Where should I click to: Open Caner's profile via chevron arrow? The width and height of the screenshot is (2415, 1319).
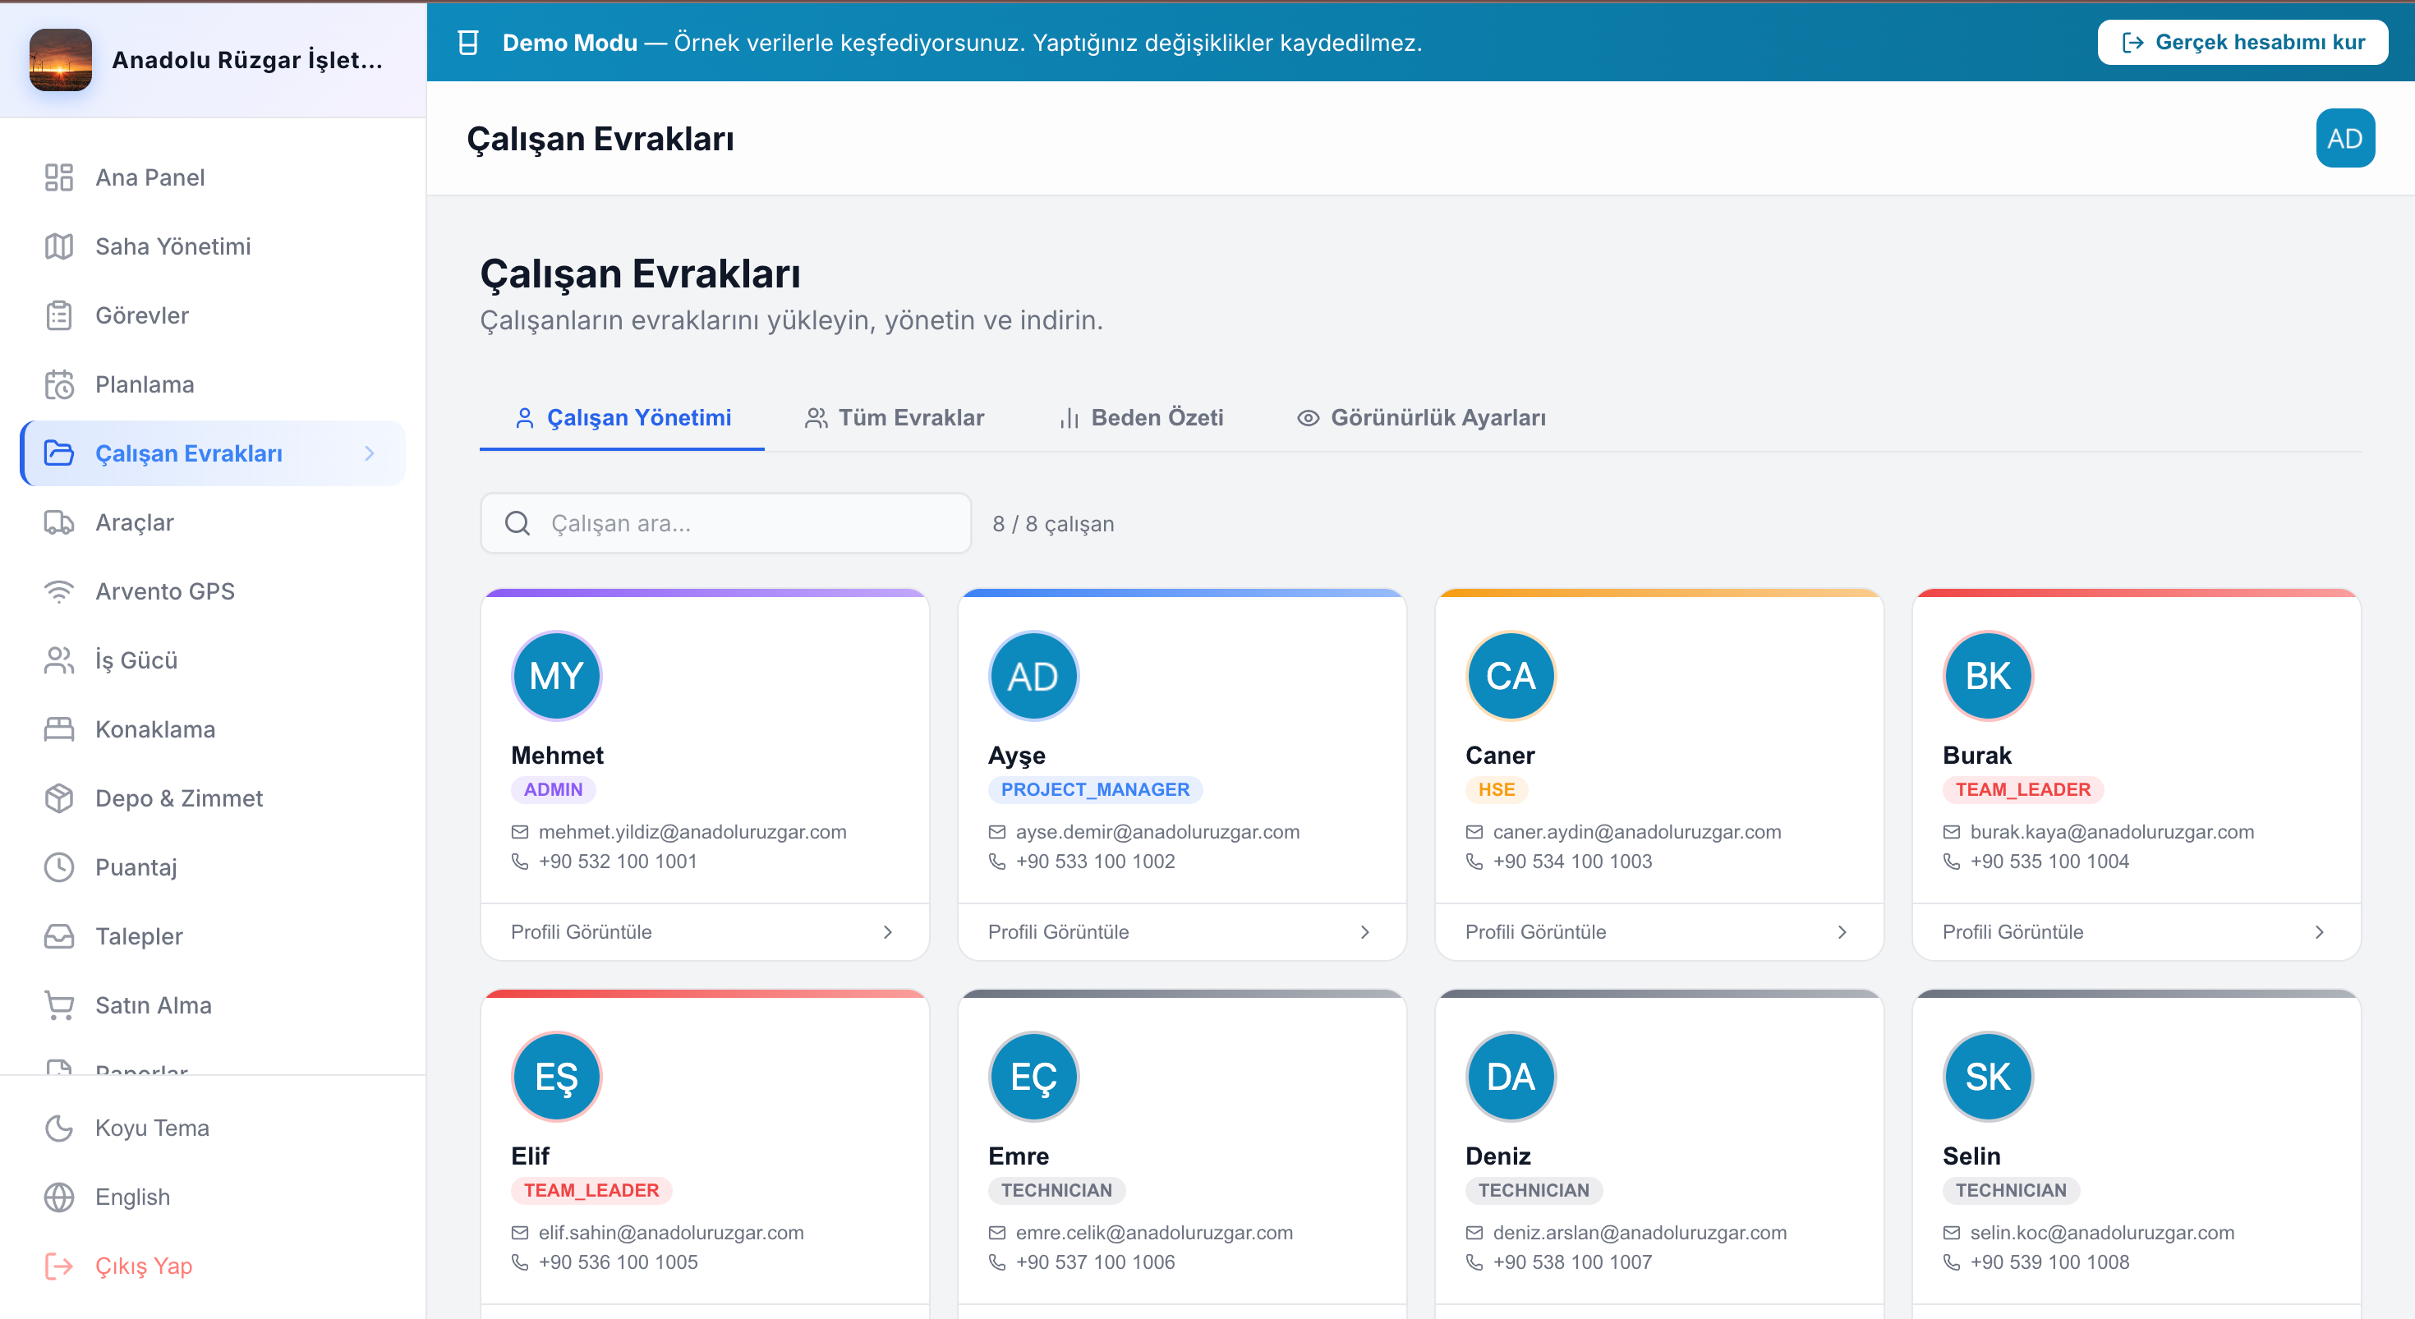(1842, 932)
